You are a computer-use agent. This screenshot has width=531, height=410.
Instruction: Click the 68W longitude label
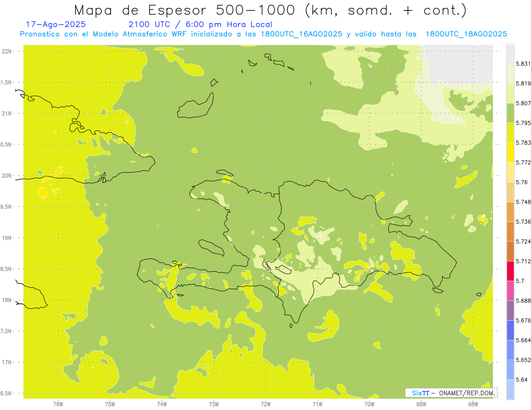[473, 404]
